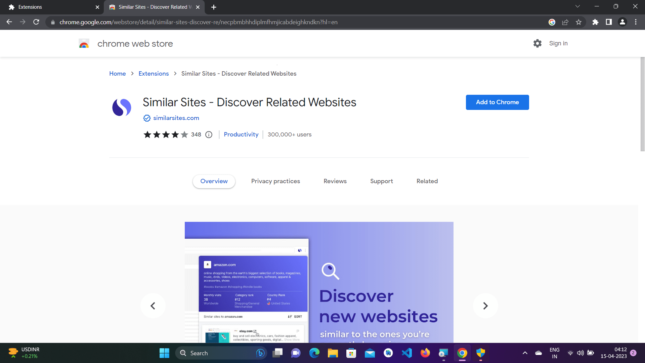Open the Chrome three-dot menu
This screenshot has width=645, height=363.
[x=636, y=22]
